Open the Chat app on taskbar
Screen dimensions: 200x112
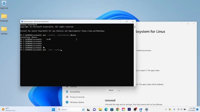pos(94,109)
